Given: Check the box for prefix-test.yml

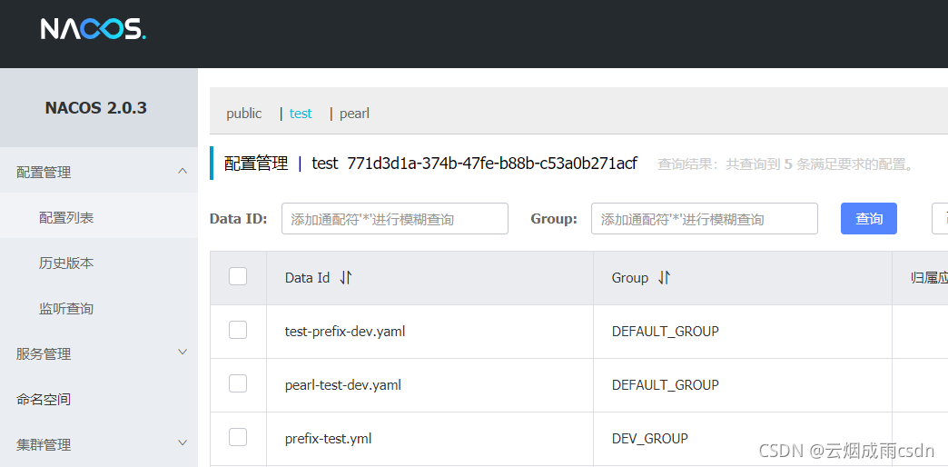Looking at the screenshot, I should (238, 437).
